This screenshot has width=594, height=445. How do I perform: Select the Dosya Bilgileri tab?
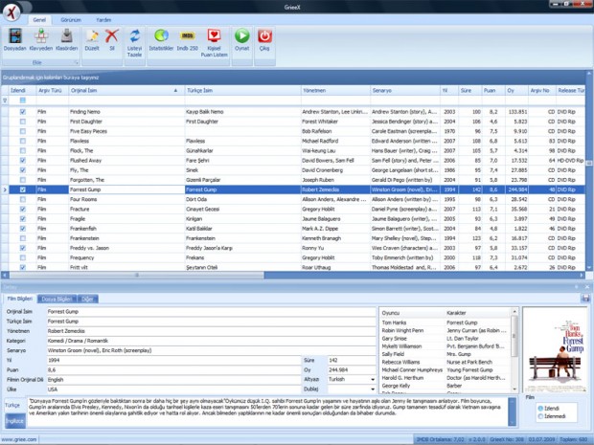pyautogui.click(x=57, y=299)
